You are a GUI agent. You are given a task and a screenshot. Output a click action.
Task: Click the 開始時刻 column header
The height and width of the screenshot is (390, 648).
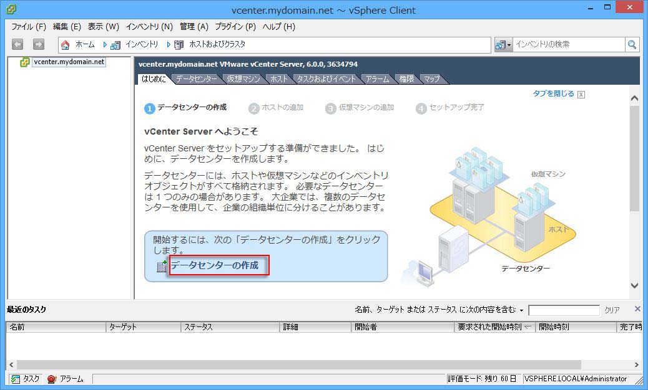(576, 327)
